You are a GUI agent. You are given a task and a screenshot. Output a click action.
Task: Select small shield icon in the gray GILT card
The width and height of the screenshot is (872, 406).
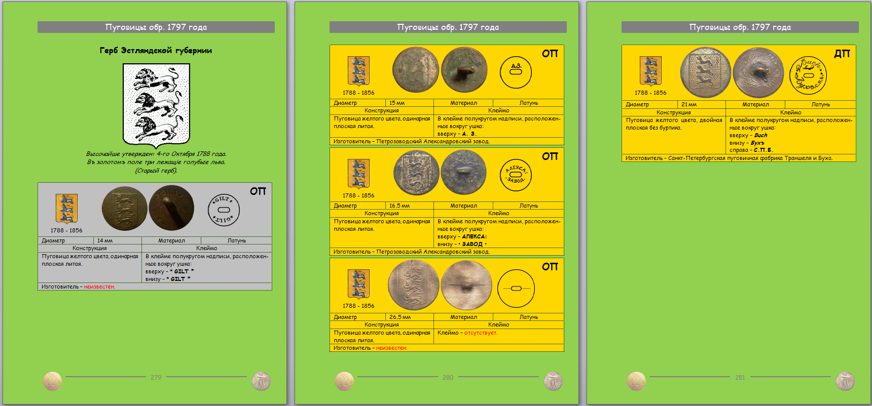pyautogui.click(x=66, y=209)
